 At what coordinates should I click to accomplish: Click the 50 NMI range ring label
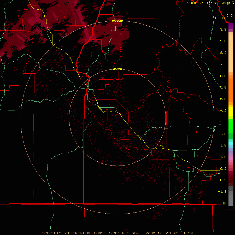[x=117, y=69]
